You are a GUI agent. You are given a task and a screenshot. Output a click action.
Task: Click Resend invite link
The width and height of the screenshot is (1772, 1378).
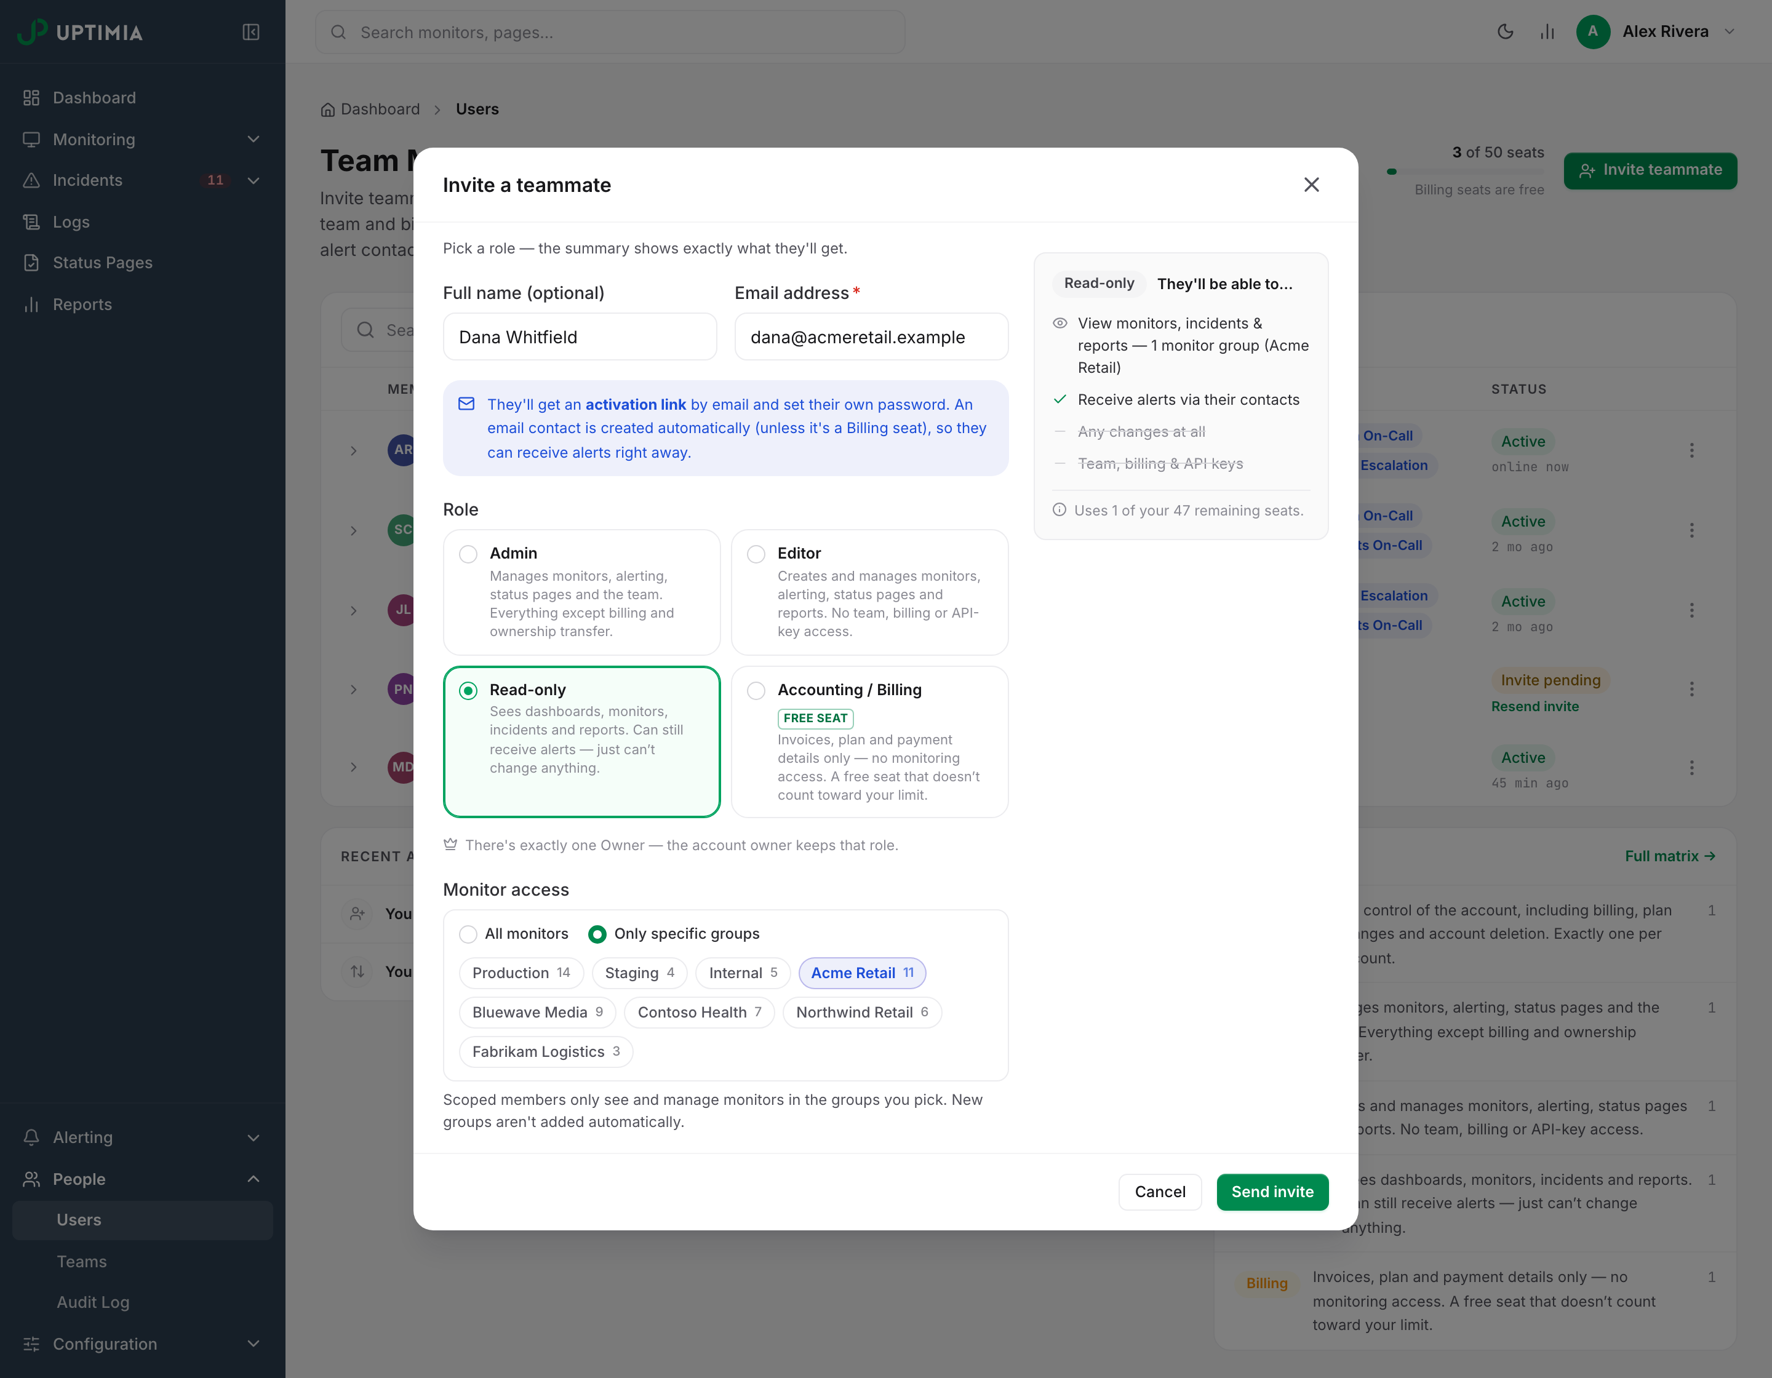1535,706
